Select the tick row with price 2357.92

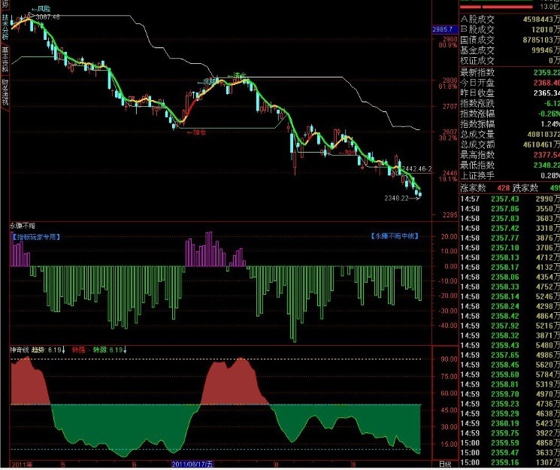coord(510,326)
